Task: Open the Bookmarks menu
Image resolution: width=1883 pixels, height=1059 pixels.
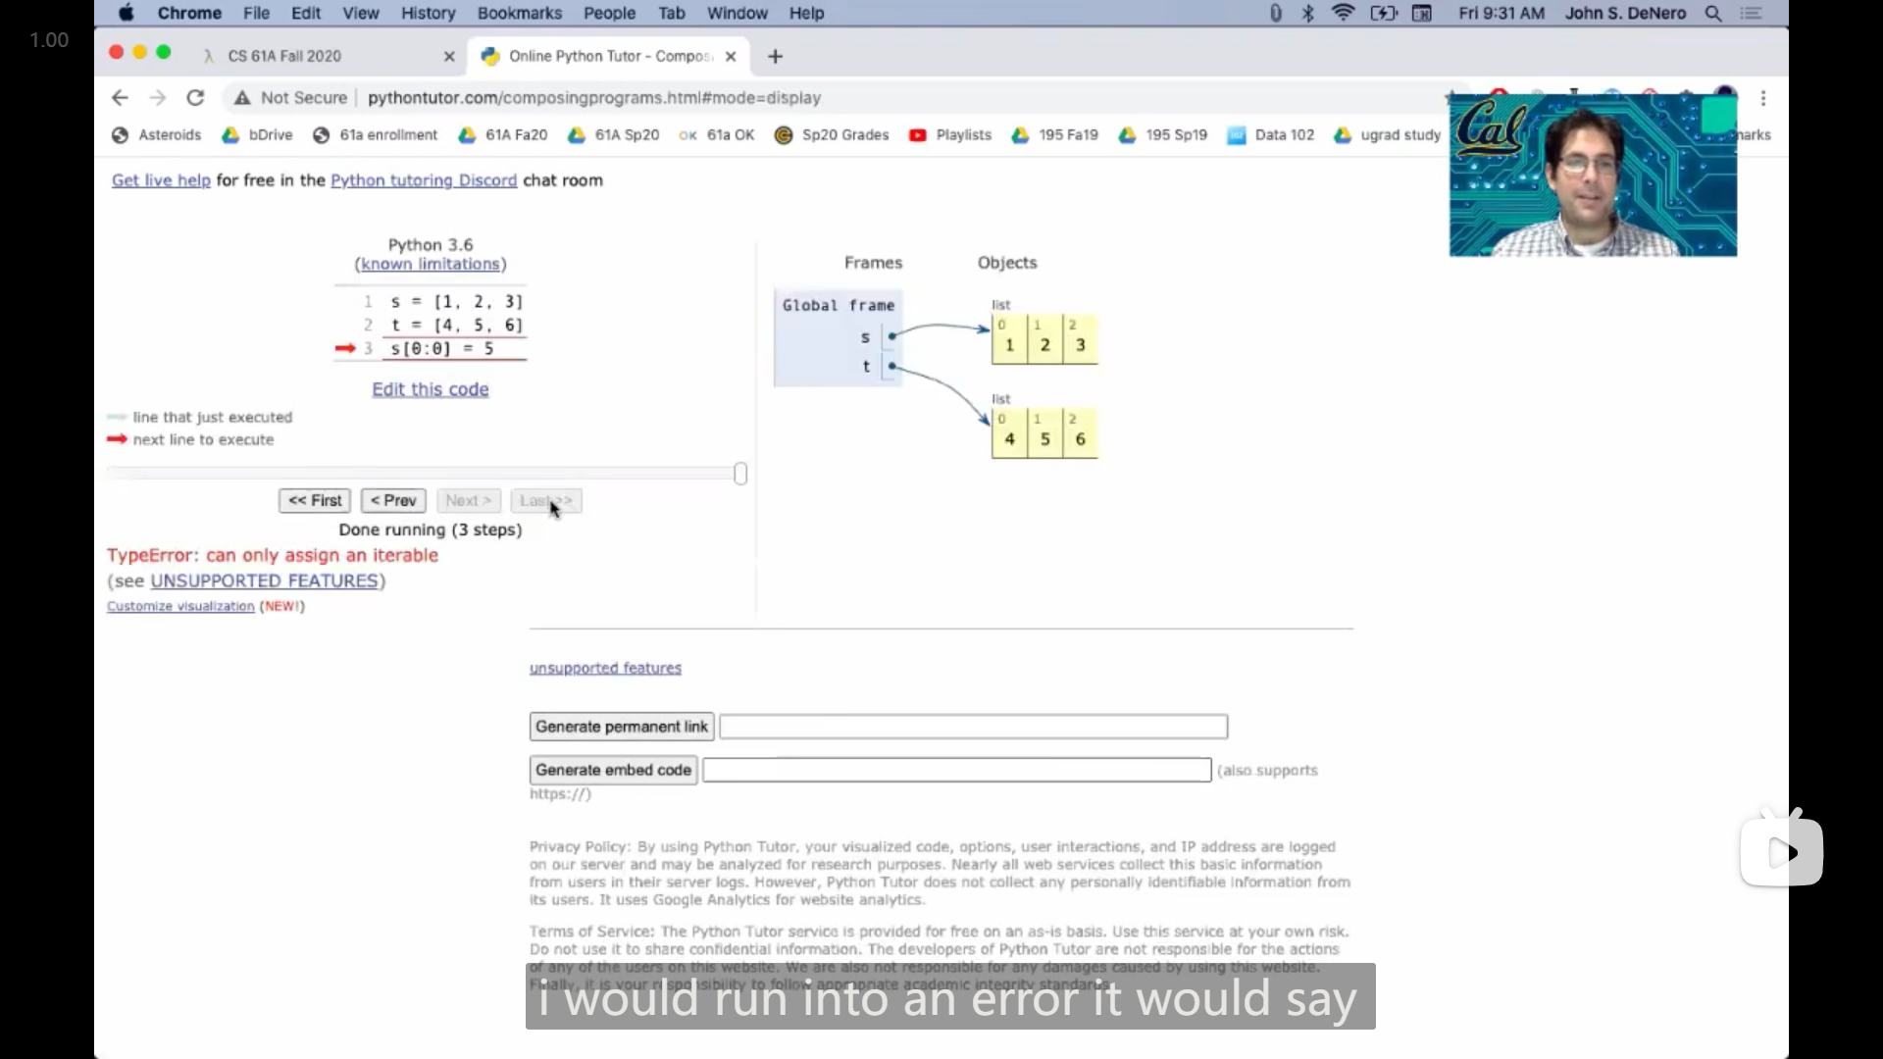Action: 519,14
